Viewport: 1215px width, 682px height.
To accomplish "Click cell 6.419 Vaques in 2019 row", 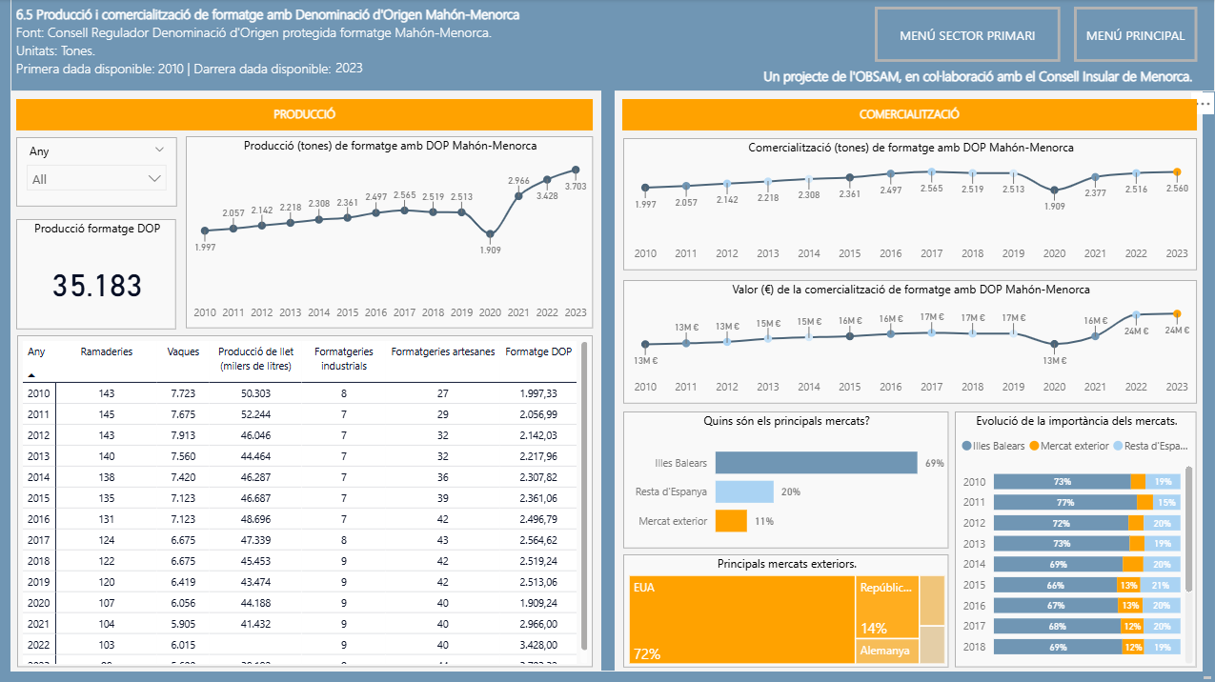I will pyautogui.click(x=183, y=582).
